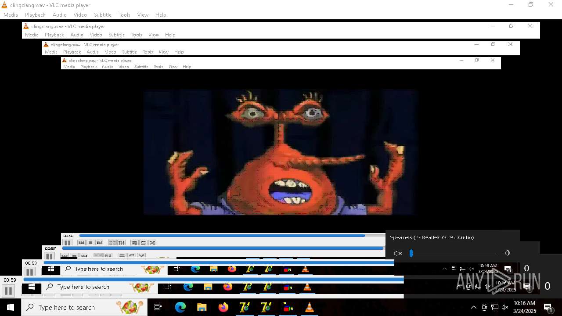The width and height of the screenshot is (562, 316).
Task: Click the crab cartoon video frame
Action: (280, 152)
